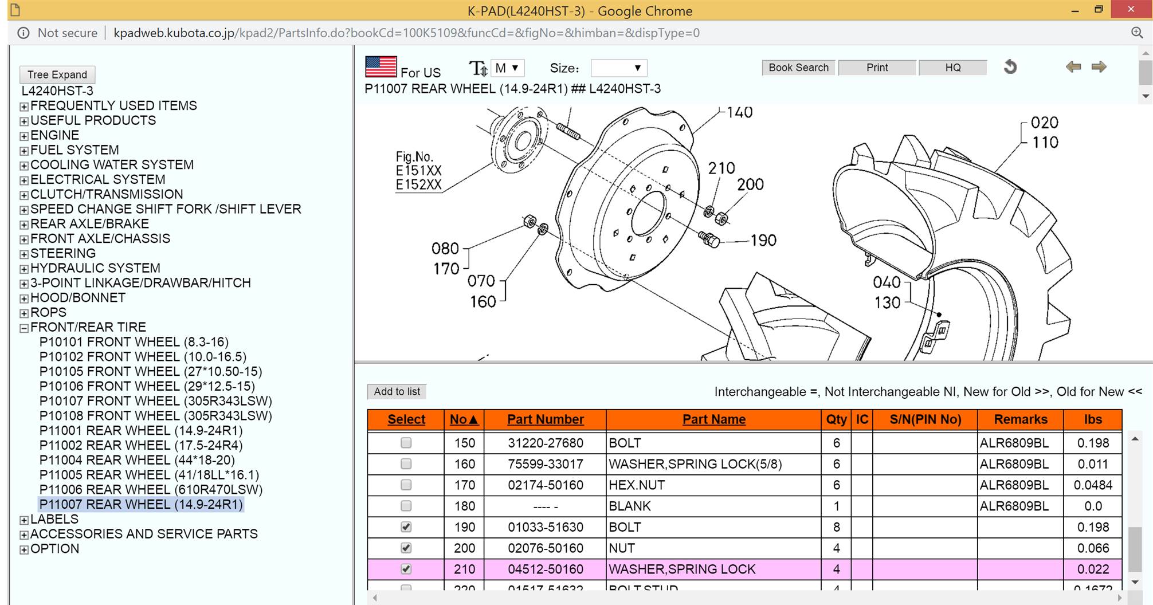Screen dimensions: 1153x605
Task: Click the site information icon in address bar
Action: click(23, 33)
